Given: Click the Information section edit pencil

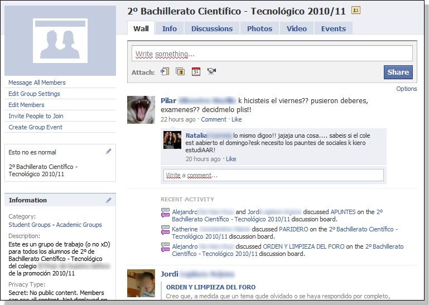Looking at the screenshot, I should pyautogui.click(x=109, y=200).
